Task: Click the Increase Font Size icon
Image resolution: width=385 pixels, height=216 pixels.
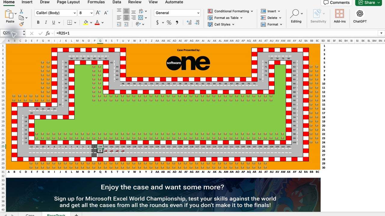Action: pyautogui.click(x=98, y=13)
